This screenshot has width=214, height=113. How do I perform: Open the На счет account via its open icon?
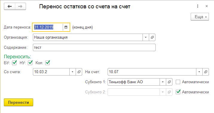206,72
